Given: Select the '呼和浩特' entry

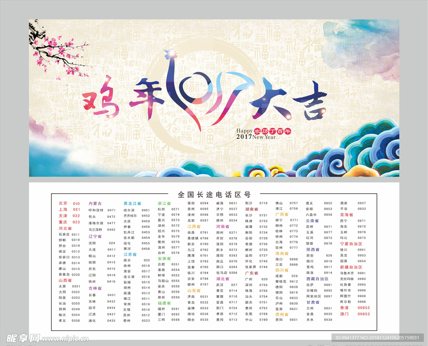Looking at the screenshot, I should 96,210.
